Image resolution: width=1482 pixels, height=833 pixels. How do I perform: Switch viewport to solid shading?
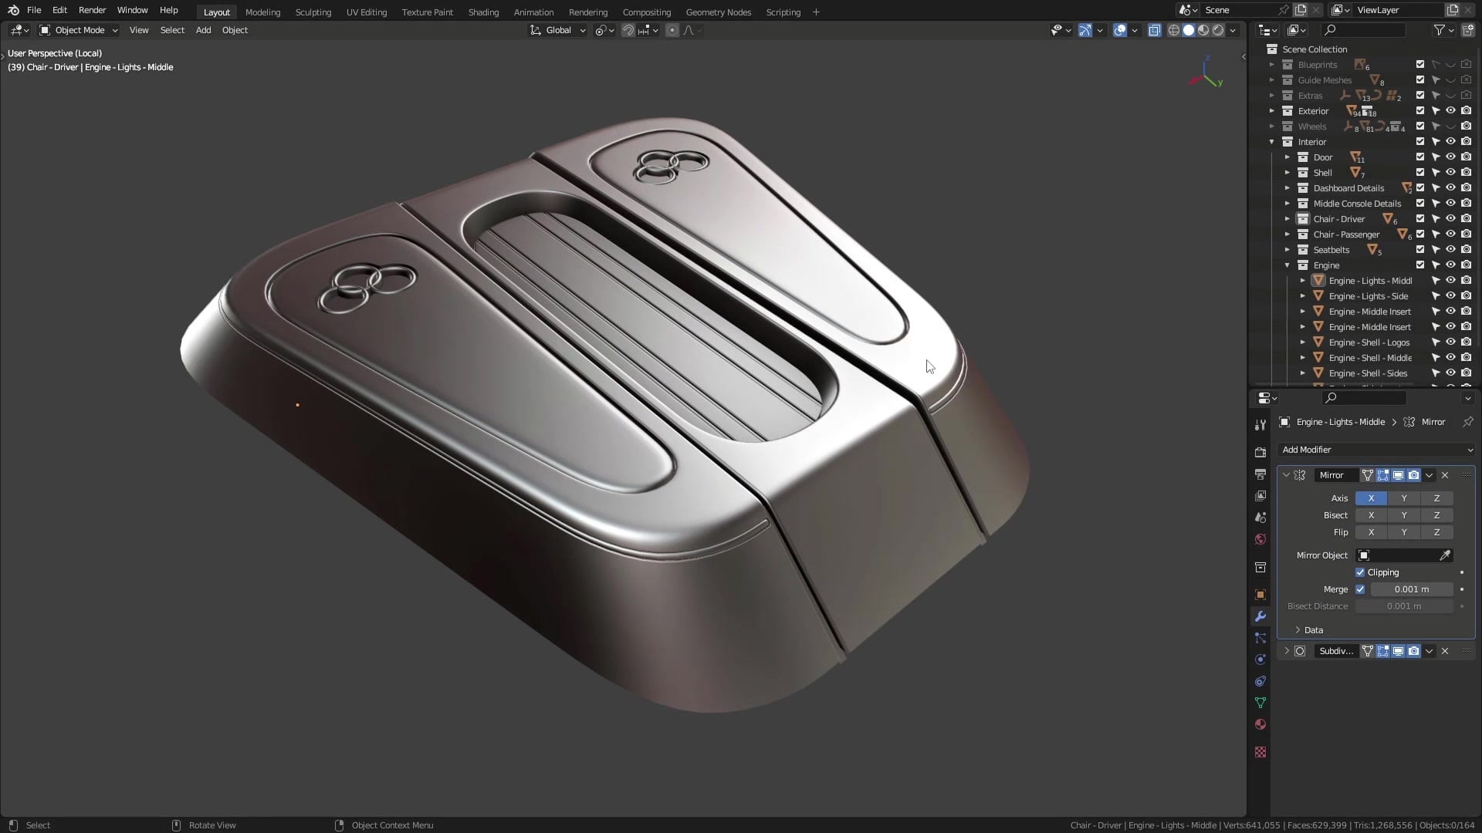coord(1189,30)
